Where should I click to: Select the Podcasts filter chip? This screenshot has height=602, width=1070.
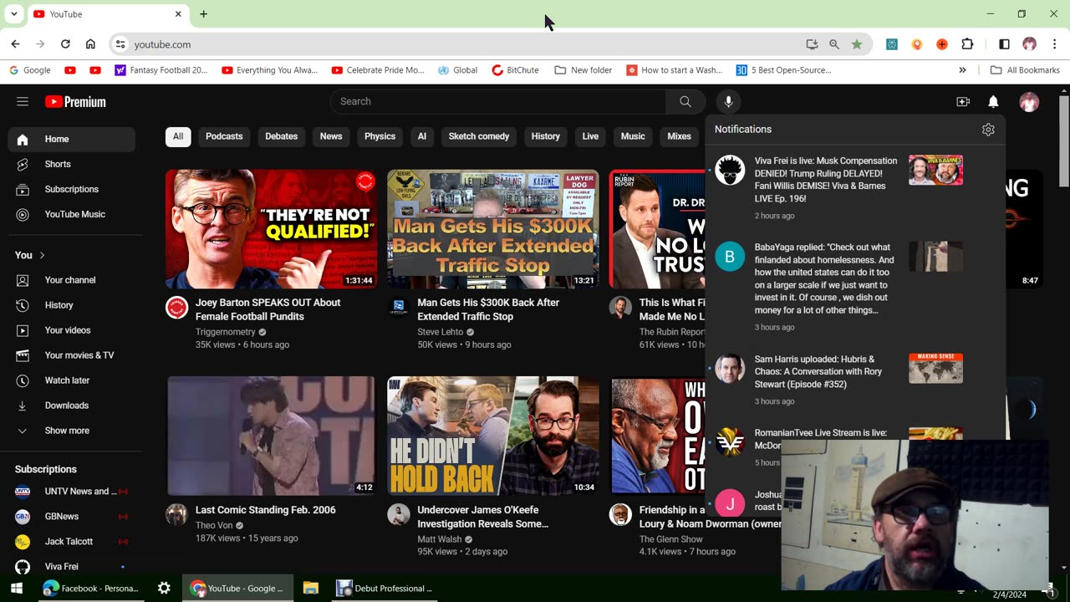[224, 136]
